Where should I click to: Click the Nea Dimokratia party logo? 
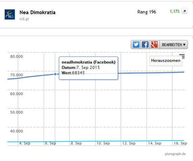click(x=10, y=15)
